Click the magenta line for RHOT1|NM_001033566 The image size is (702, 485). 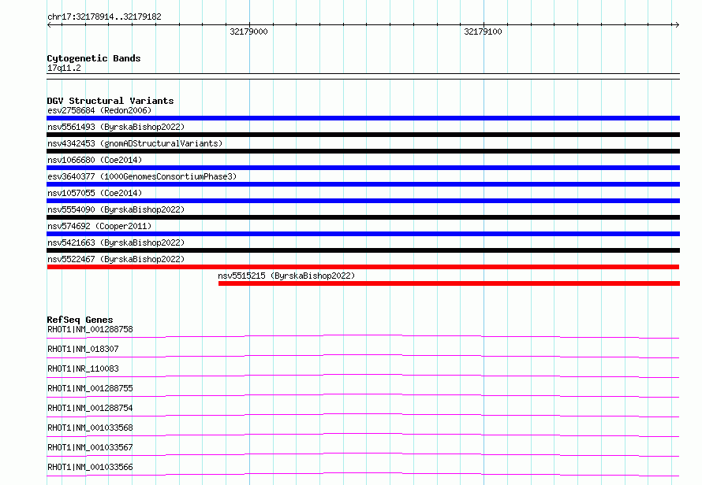pos(363,474)
